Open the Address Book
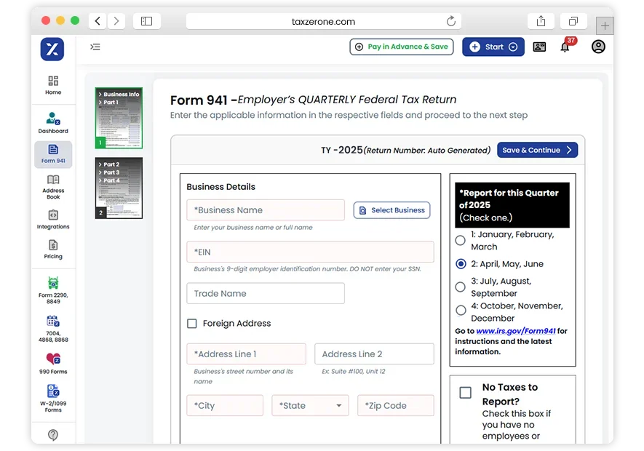Image resolution: width=644 pixels, height=451 pixels. tap(52, 188)
